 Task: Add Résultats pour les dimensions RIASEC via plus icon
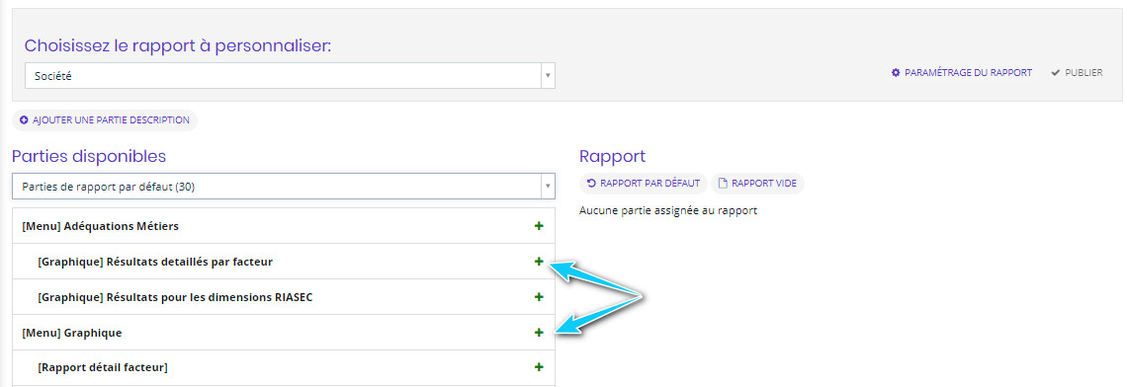pos(539,296)
